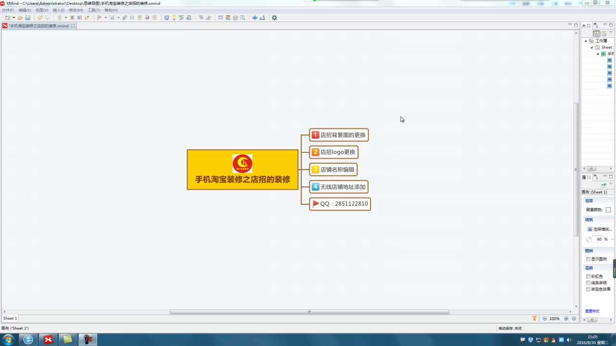This screenshot has width=616, height=346.
Task: Collapse the Sheet node in outline tree
Action: point(592,48)
